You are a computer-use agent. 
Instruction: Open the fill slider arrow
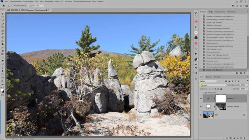[247, 89]
